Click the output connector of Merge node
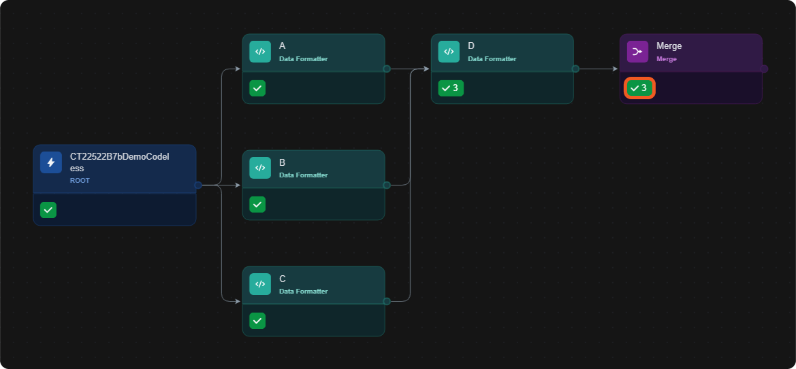This screenshot has width=796, height=369. (765, 69)
